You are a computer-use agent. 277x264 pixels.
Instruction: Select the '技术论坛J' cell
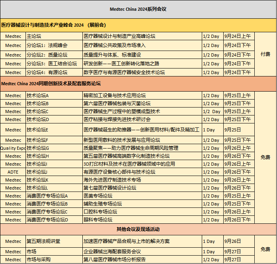click(x=54, y=172)
